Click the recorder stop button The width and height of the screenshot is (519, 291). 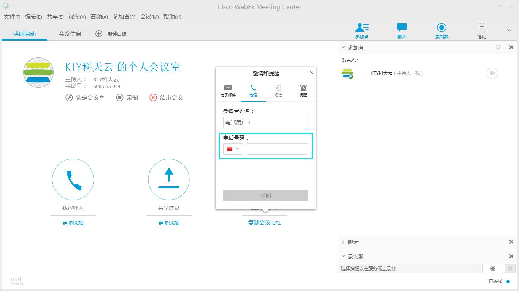(x=510, y=269)
